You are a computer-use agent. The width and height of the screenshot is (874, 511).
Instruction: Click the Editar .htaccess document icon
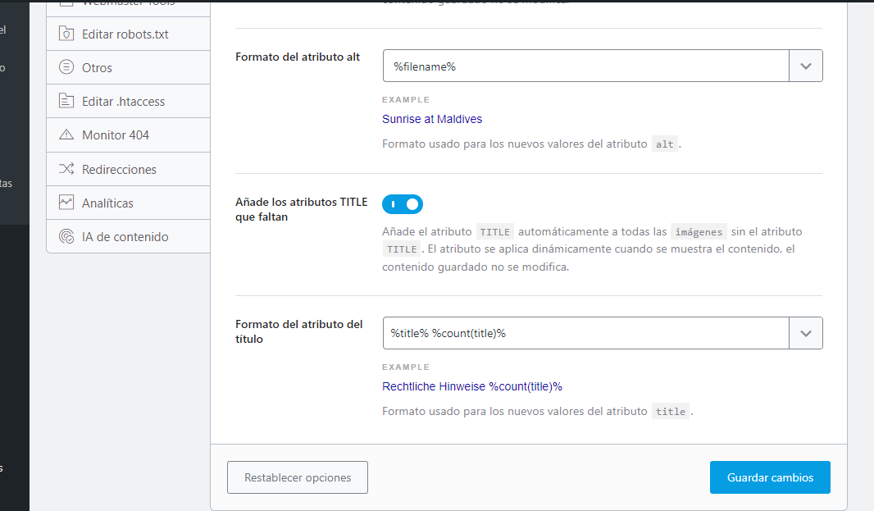(x=66, y=101)
